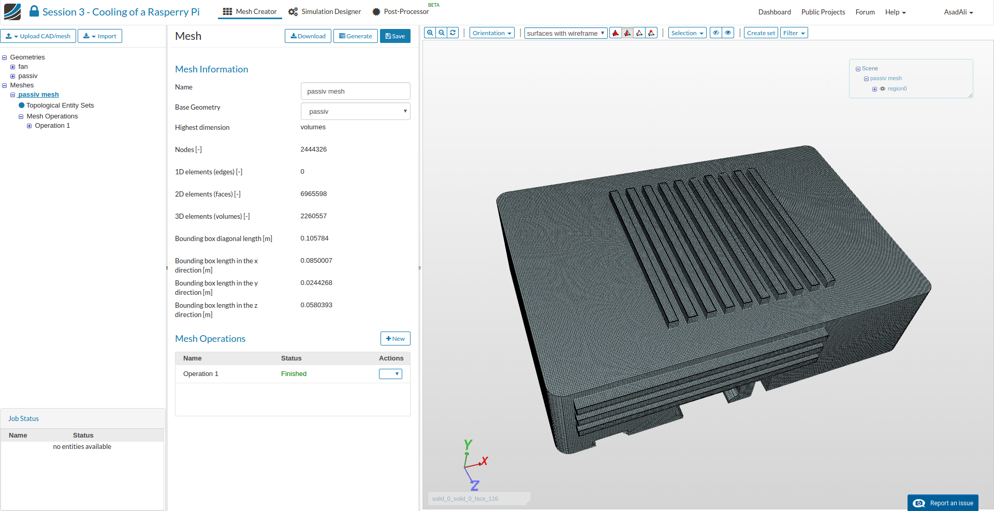The width and height of the screenshot is (994, 511).
Task: Toggle region0 visibility eye in Scene tree
Action: 883,89
